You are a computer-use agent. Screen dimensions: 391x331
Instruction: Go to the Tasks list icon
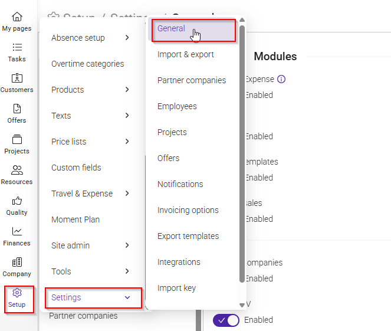[x=17, y=47]
